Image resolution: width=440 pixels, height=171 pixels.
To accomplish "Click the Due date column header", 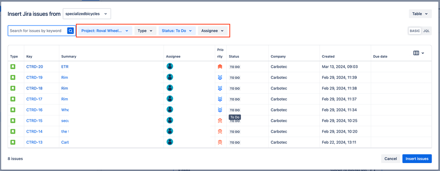I will tap(380, 56).
